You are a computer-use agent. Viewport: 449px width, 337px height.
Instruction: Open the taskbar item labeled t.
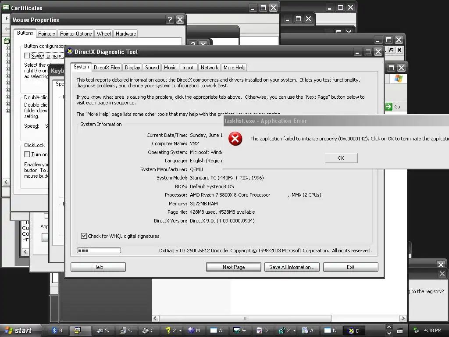[331, 330]
